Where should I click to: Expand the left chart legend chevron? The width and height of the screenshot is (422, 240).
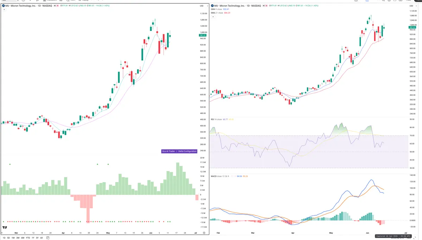[4, 10]
